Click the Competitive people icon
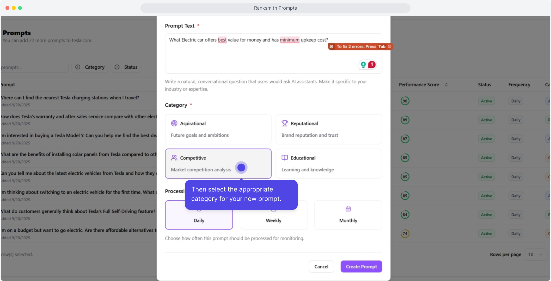Screen dimensions: 551x281 (x=174, y=158)
